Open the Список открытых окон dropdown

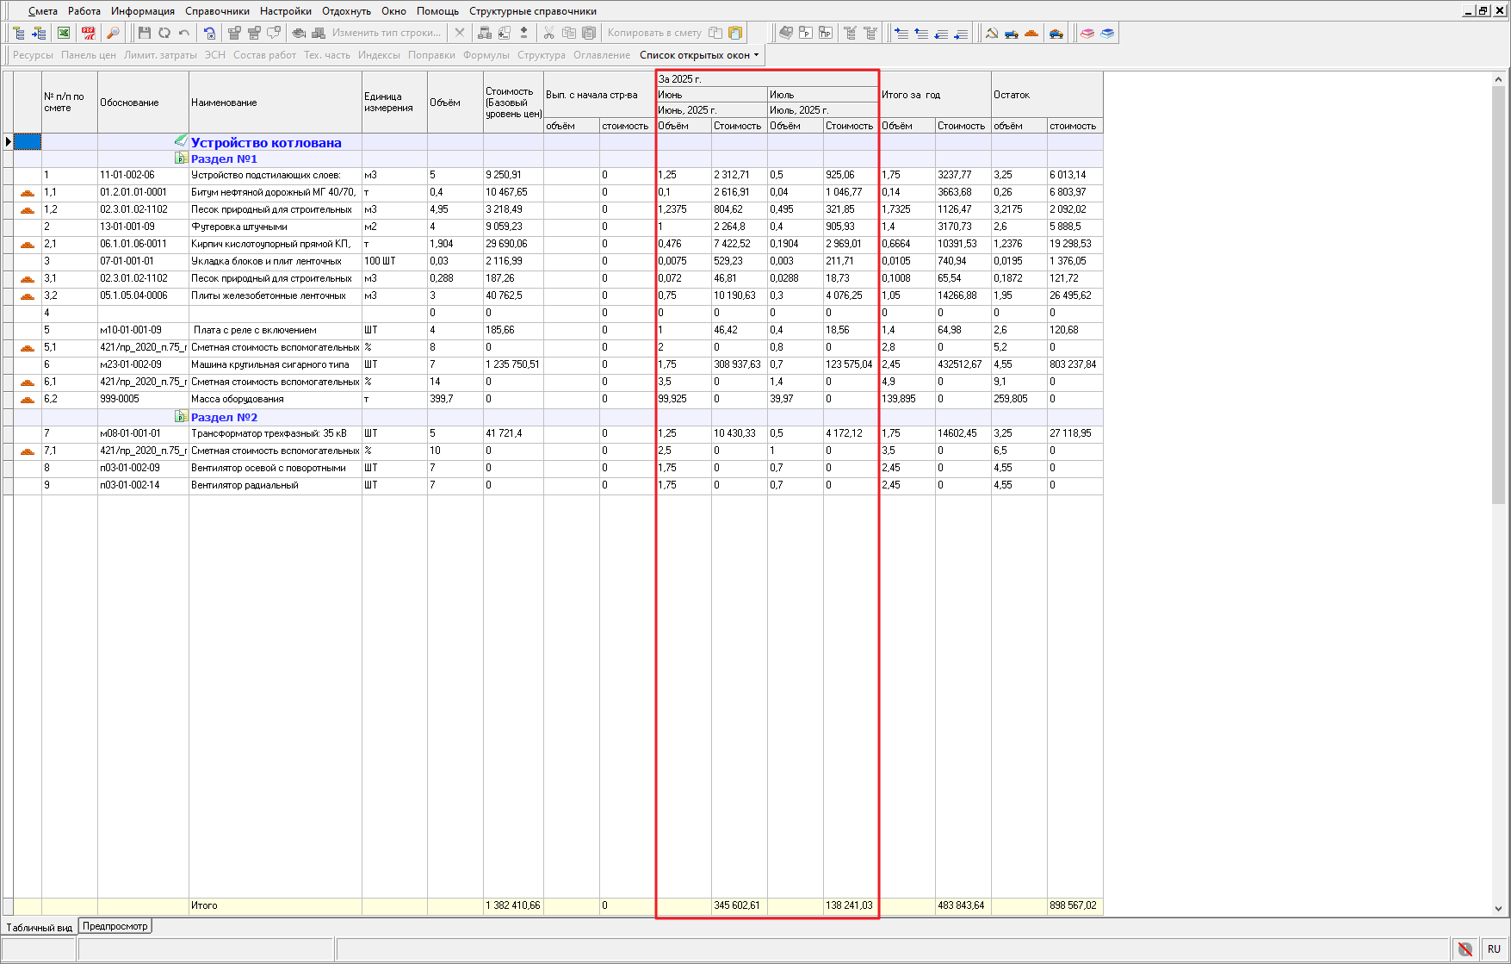point(699,55)
